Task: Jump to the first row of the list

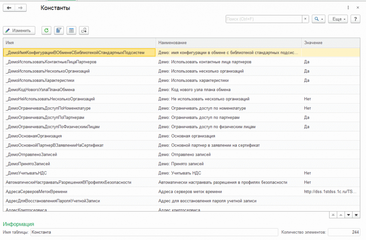Action: coord(333,215)
